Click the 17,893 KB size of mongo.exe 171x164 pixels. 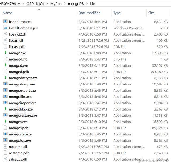[x=160, y=53]
